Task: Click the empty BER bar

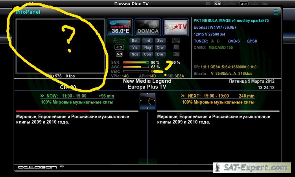Action: point(136,71)
